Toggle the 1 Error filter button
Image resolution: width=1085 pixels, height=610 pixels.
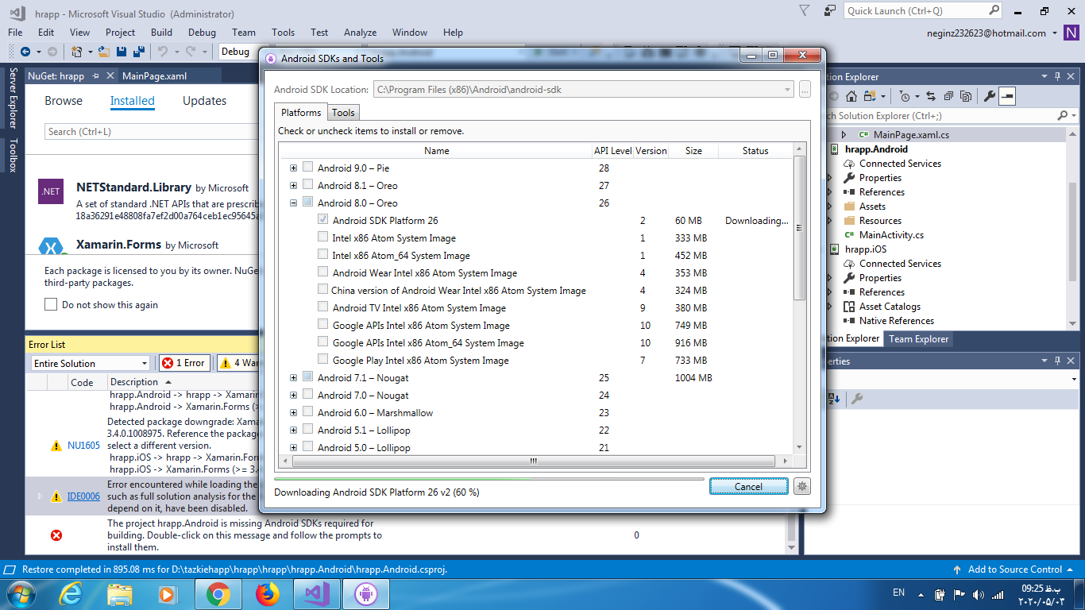click(184, 363)
